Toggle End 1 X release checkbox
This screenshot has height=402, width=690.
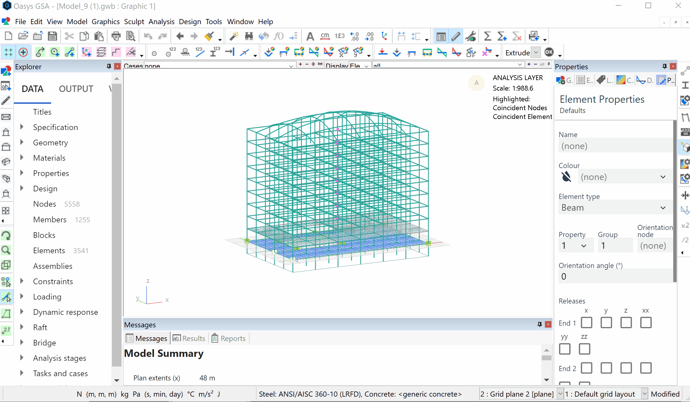pyautogui.click(x=586, y=323)
